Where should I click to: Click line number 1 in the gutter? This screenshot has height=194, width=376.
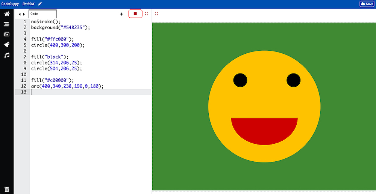click(x=25, y=22)
